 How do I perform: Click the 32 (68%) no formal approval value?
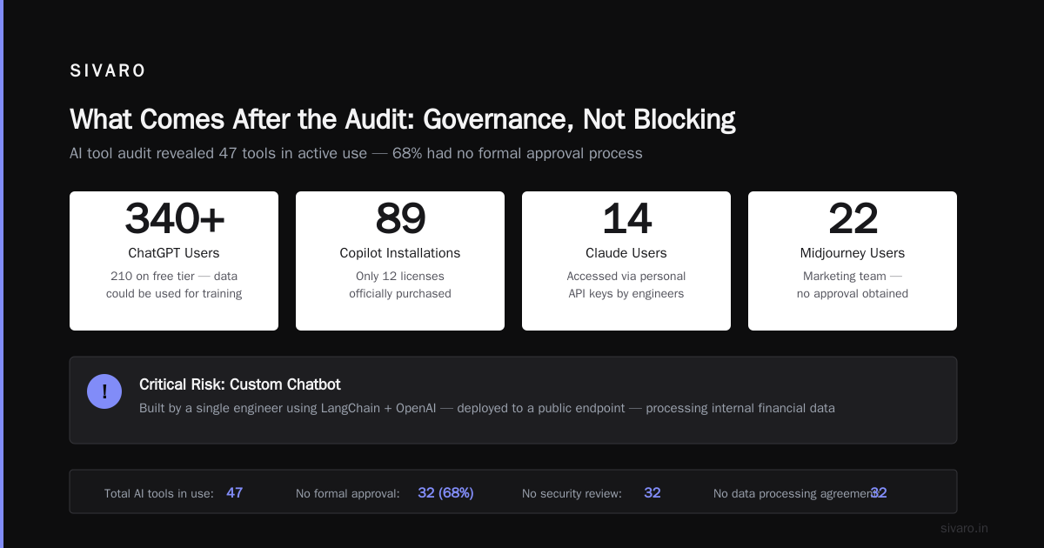[x=445, y=492]
